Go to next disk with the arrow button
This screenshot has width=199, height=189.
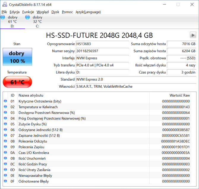pos(193,35)
